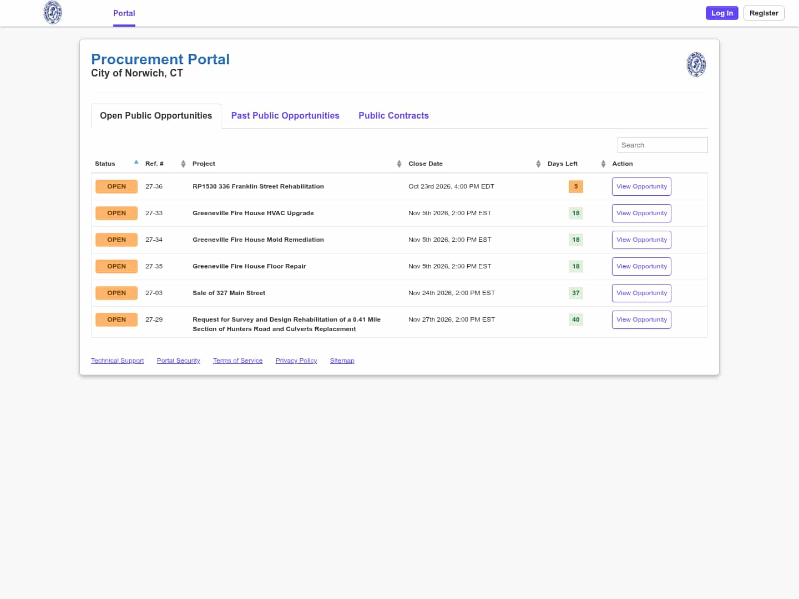This screenshot has width=799, height=599.
Task: Sort table by Days Left column arrows
Action: point(603,164)
